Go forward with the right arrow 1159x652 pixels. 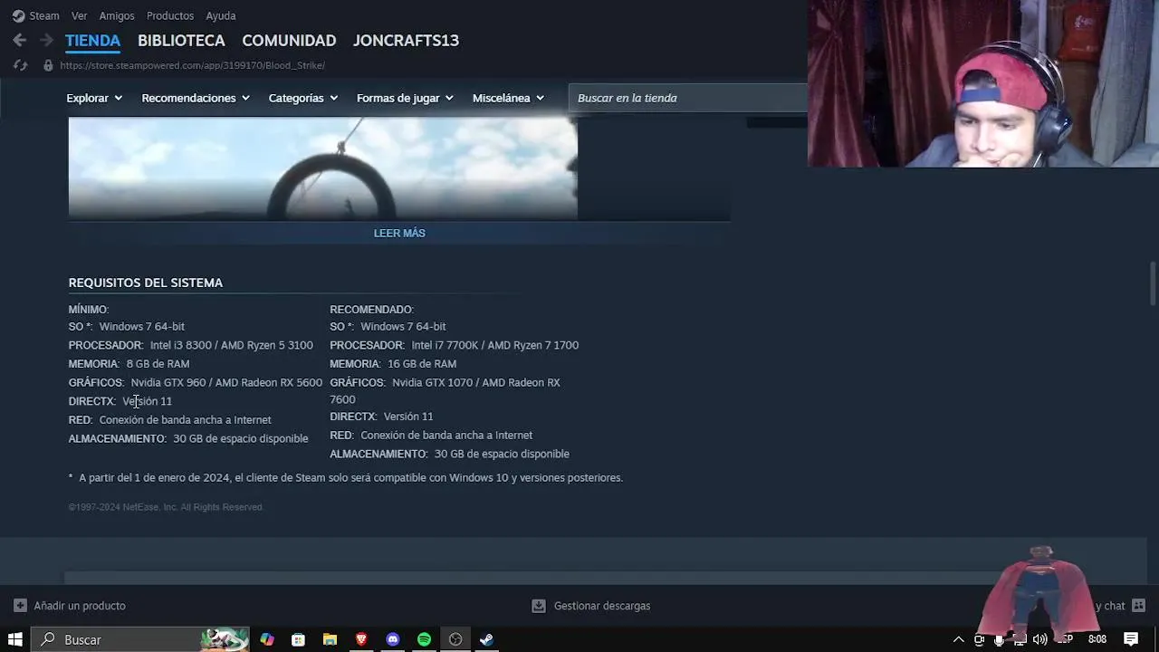pos(46,40)
